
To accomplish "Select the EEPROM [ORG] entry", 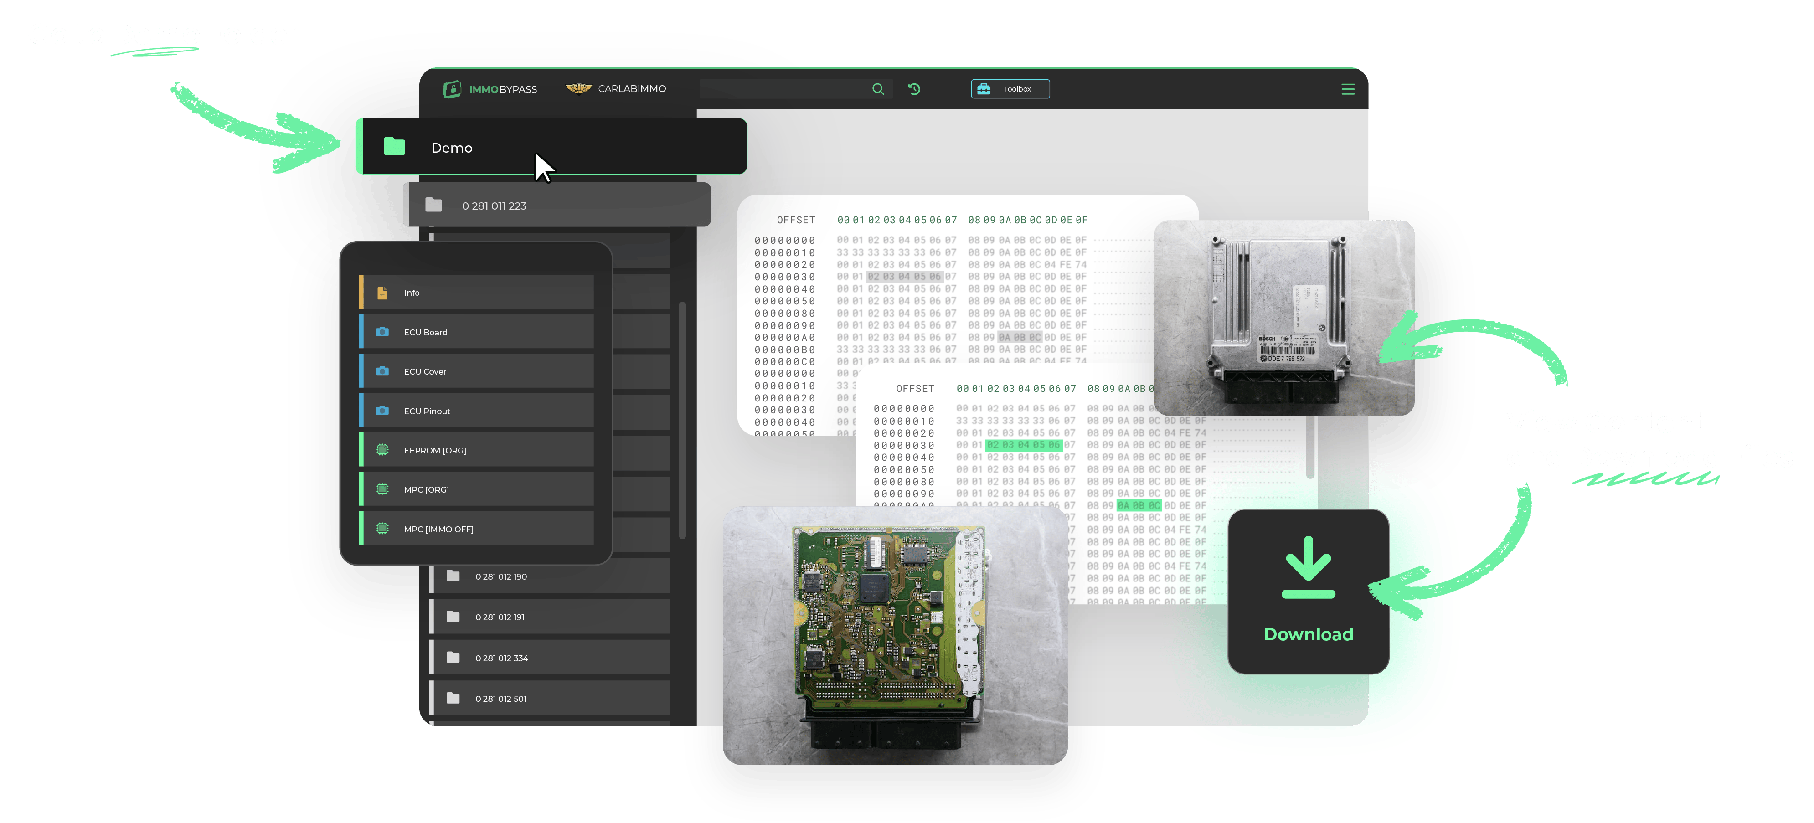I will [x=476, y=449].
